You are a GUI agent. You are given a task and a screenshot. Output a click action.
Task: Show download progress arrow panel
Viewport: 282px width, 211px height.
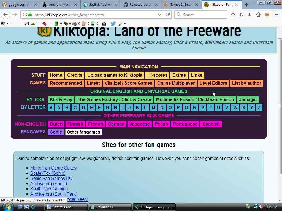(x=250, y=15)
